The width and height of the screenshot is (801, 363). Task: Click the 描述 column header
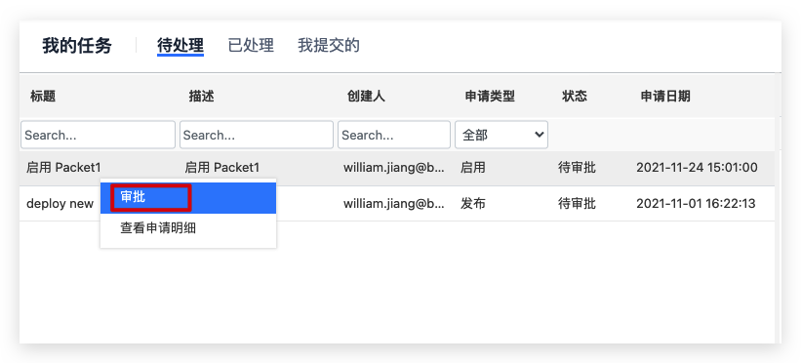point(201,97)
